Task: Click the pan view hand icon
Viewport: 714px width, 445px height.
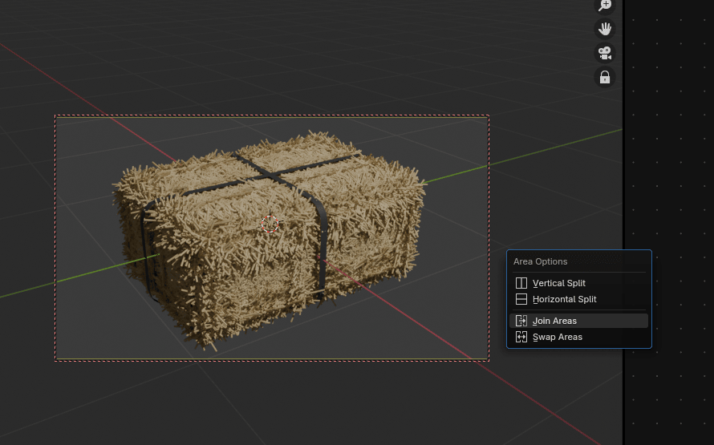Action: coord(605,29)
